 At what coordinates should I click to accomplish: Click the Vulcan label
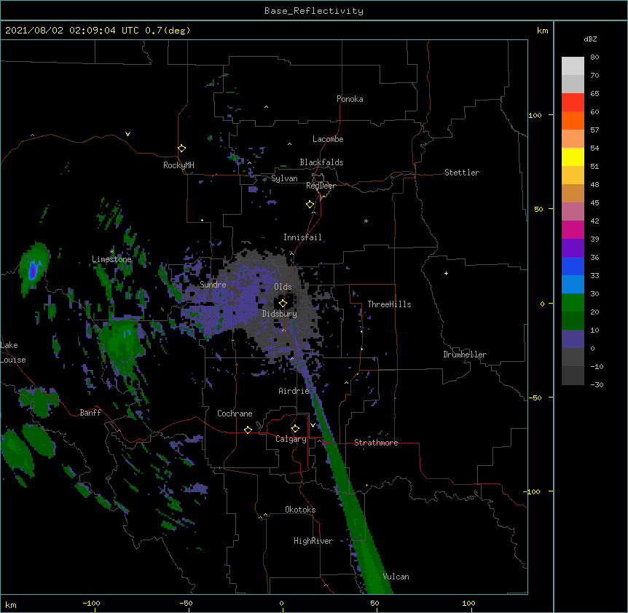click(396, 577)
